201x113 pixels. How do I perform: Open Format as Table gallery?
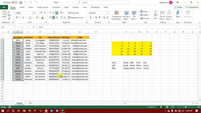pos(126,15)
